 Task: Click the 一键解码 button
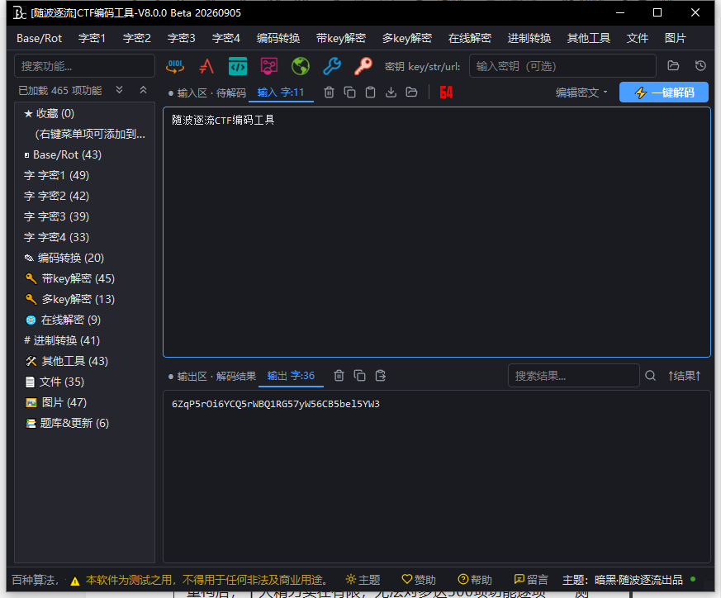pos(663,93)
